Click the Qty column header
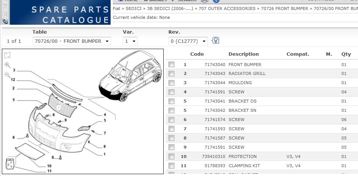This screenshot has width=358, height=176. click(x=346, y=54)
